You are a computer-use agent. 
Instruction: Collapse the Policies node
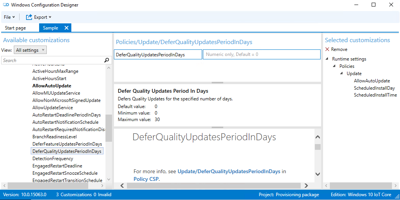click(x=334, y=66)
